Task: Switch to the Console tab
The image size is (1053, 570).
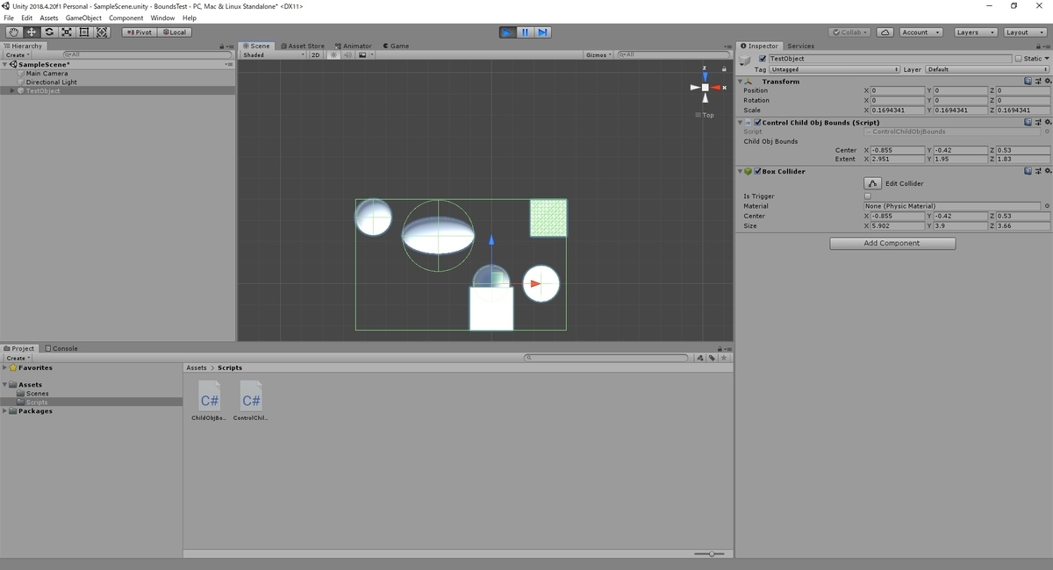Action: pos(61,348)
